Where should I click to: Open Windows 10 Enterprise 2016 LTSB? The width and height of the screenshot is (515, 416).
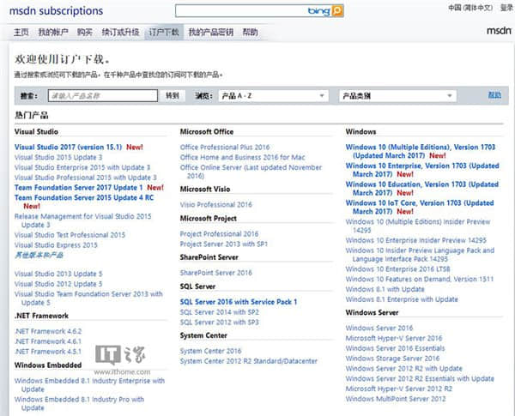(x=397, y=269)
